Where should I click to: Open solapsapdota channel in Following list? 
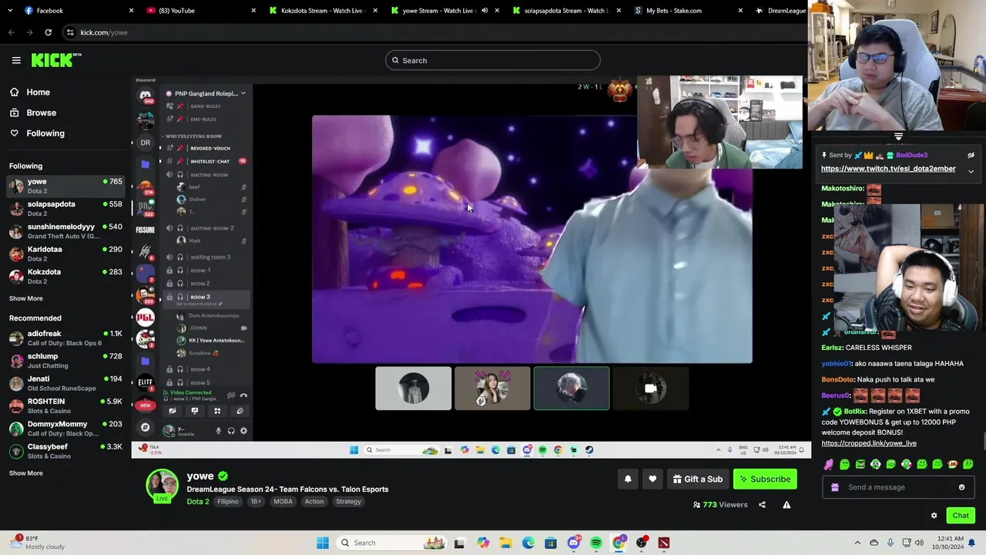click(65, 208)
